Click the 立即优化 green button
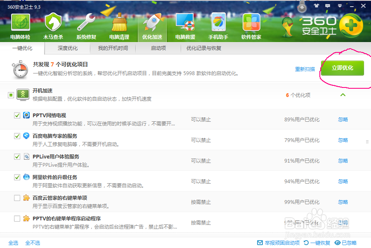The width and height of the screenshot is (371, 248). [342, 68]
